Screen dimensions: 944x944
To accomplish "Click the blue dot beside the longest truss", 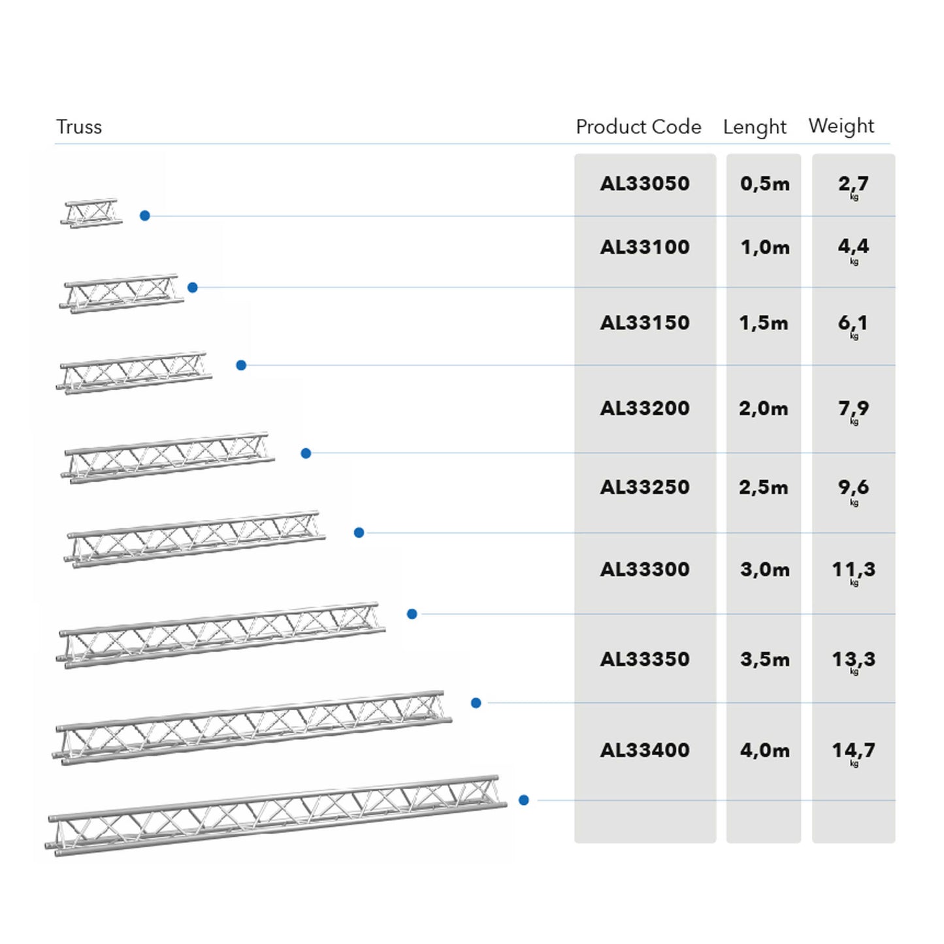I will (523, 800).
